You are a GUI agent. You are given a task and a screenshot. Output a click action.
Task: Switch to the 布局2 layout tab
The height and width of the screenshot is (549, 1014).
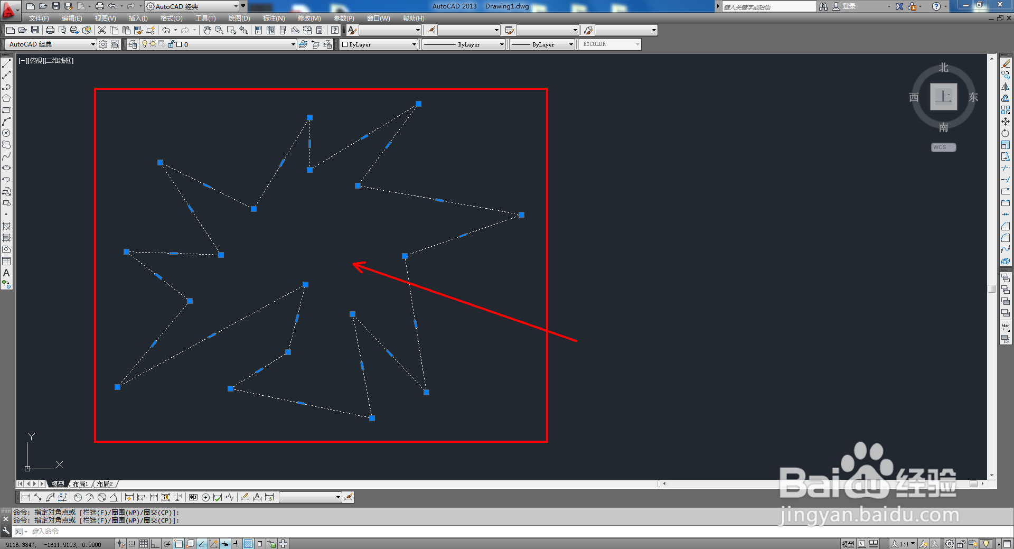click(x=105, y=484)
